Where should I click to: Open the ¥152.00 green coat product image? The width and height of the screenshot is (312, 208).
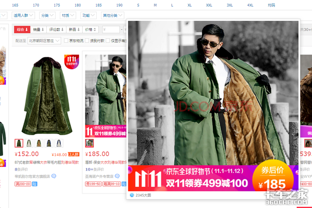click(47, 96)
